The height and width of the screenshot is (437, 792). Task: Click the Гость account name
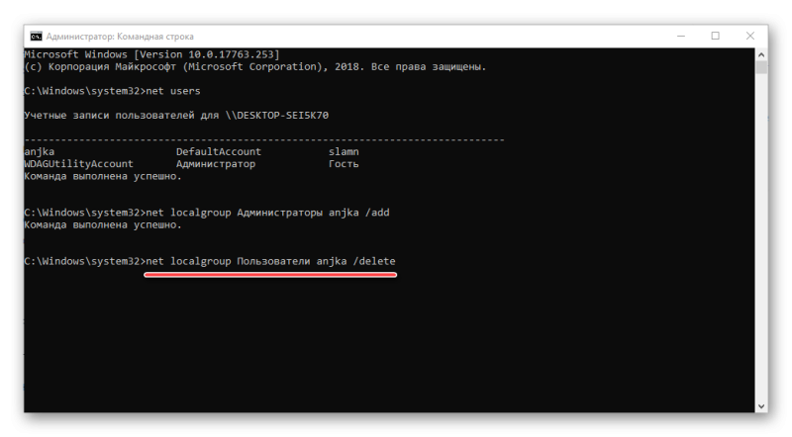[x=344, y=164]
